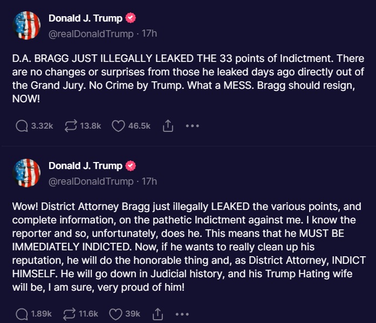The width and height of the screenshot is (376, 323).
Task: Open Donald J. Trump name on second post
Action: coord(85,166)
